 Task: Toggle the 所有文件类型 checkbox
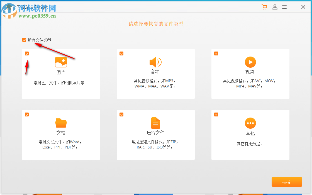[24, 40]
